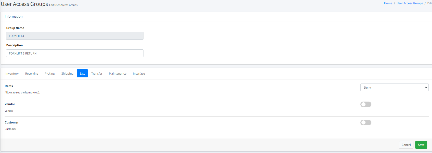Open the Maintenance tab
Image resolution: width=432 pixels, height=153 pixels.
tap(117, 74)
